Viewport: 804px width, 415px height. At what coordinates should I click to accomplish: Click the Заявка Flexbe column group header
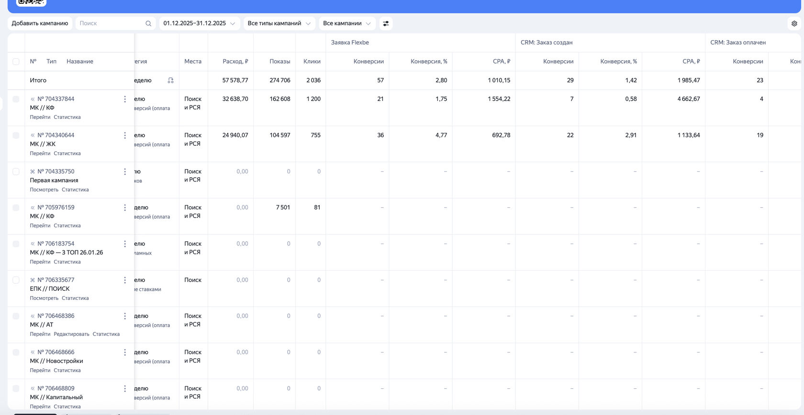coord(350,43)
